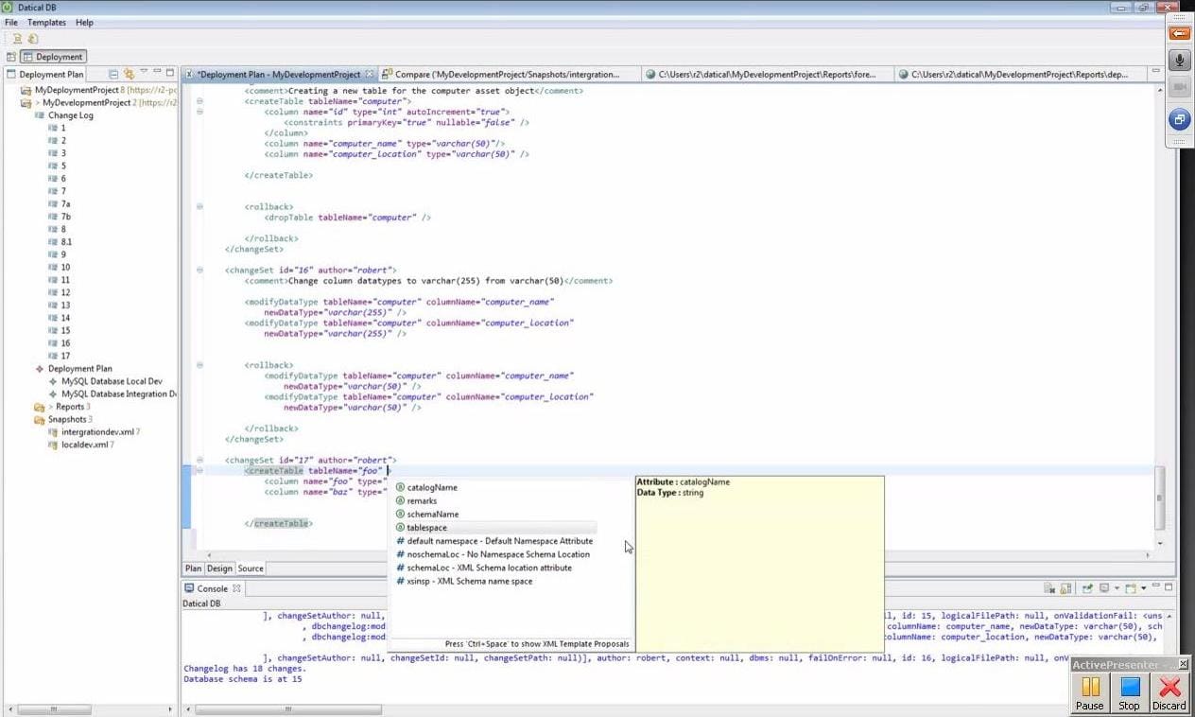Click the Clear Console icon
Viewport: 1195px width, 717px height.
click(1049, 588)
